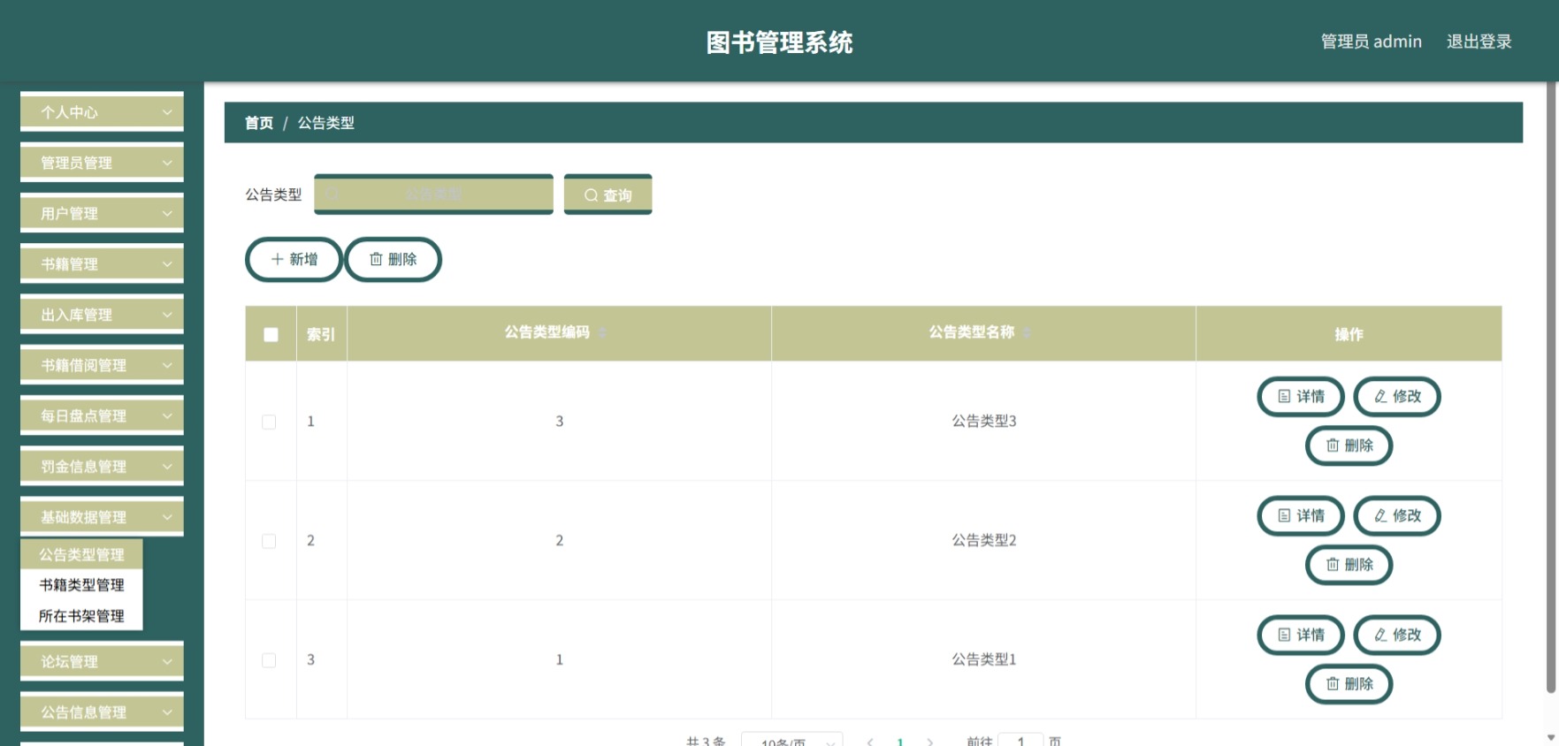Expand the 书籍借阅管理 sidebar menu
1559x746 pixels.
point(102,365)
